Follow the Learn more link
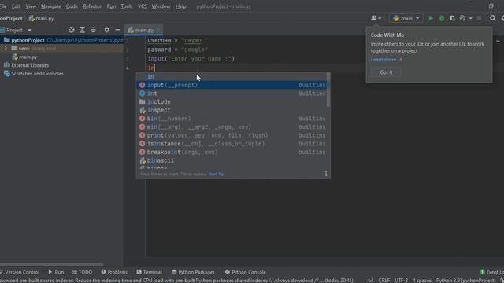Screen dimensions: 504x283 tap(384, 60)
